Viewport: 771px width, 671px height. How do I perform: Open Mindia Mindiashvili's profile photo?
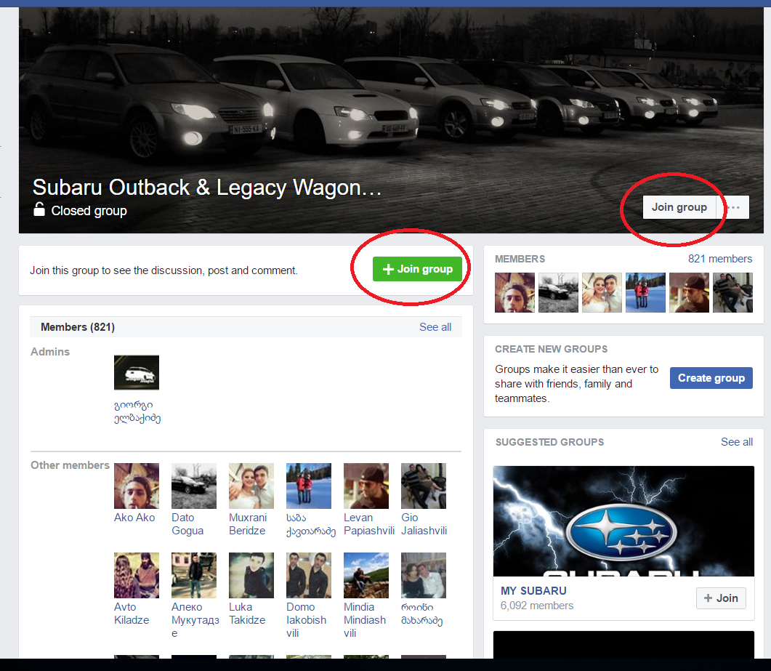(366, 575)
